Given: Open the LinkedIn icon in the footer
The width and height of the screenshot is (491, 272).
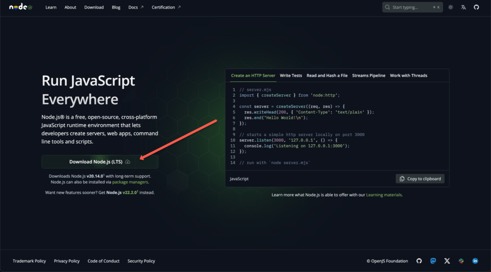Looking at the screenshot, I should pyautogui.click(x=475, y=261).
